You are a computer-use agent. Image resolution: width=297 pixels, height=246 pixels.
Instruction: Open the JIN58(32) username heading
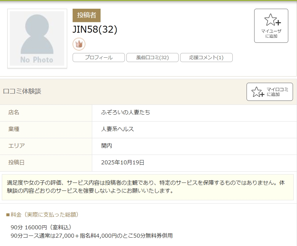(x=95, y=30)
